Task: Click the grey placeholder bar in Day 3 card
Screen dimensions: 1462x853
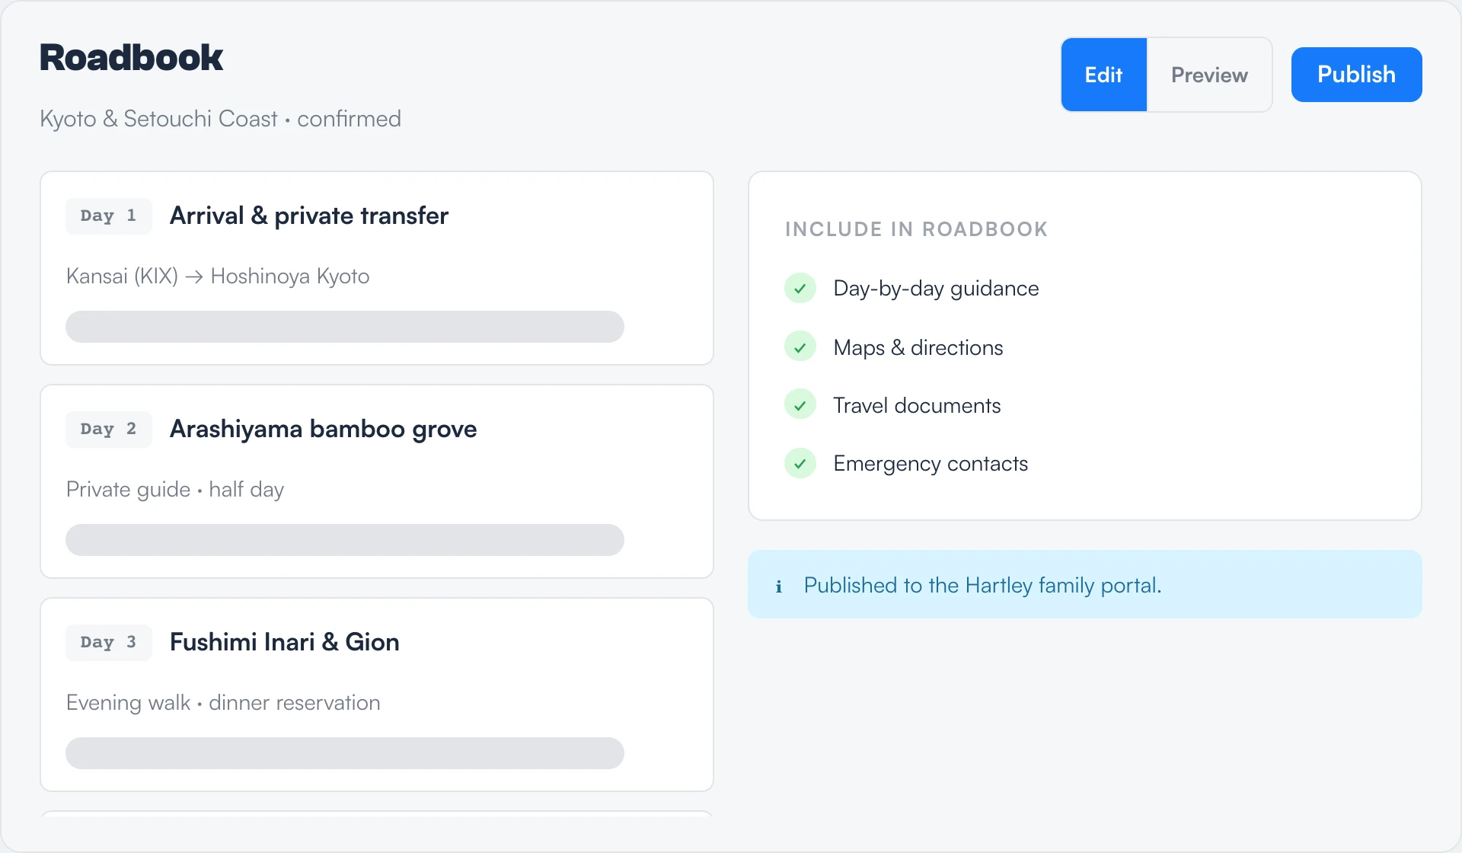Action: point(345,753)
